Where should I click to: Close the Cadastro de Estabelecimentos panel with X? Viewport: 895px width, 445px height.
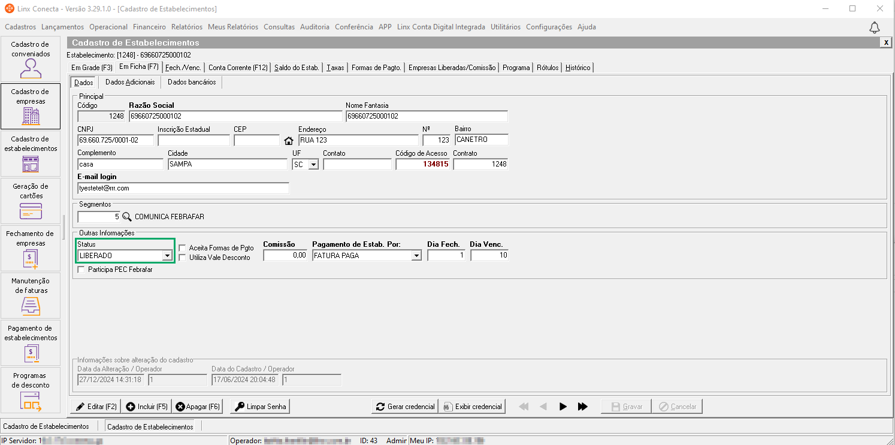pos(886,43)
